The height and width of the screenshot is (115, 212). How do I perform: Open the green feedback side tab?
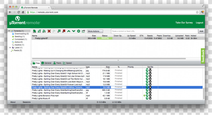pos(203,56)
